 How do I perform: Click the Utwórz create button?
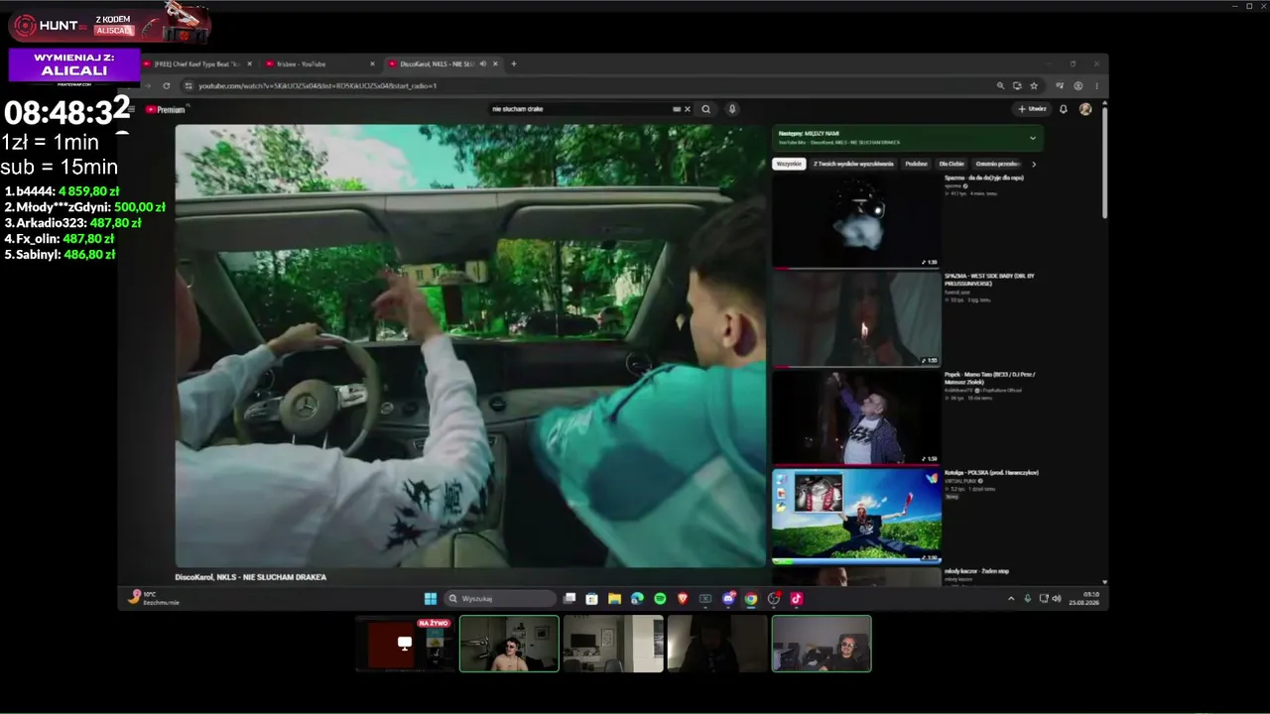tap(1032, 109)
